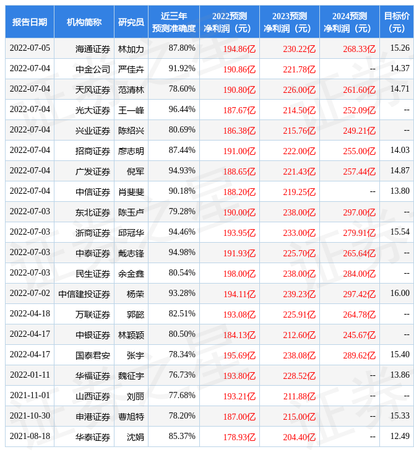Click the 257.44亿 forecast value

[x=360, y=172]
